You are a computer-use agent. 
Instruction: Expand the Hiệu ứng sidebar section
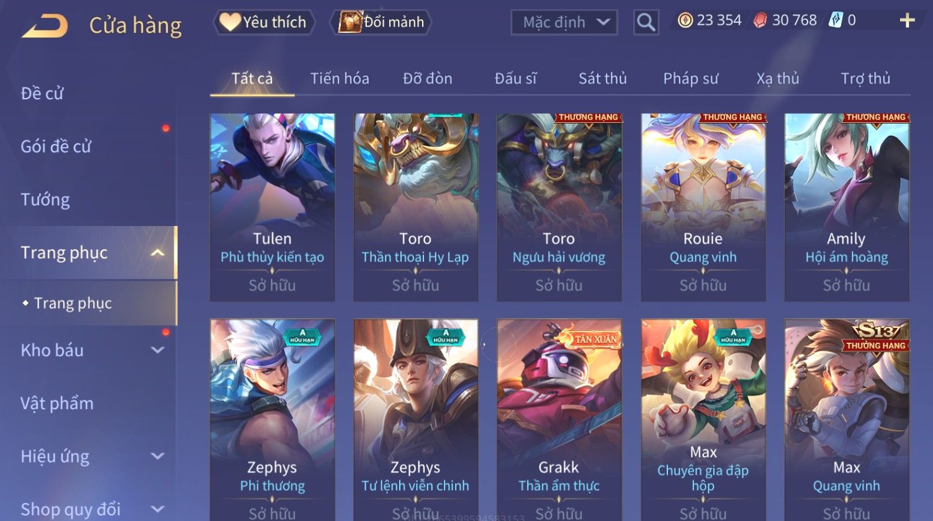click(158, 456)
